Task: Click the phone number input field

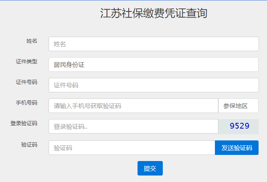Action: (133, 106)
